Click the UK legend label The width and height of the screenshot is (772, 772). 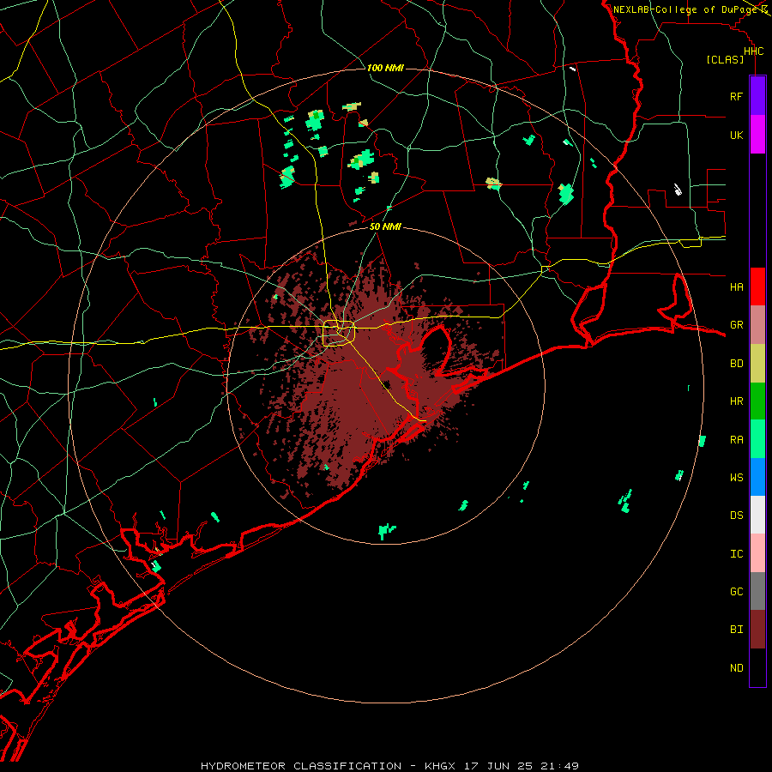[x=736, y=135]
